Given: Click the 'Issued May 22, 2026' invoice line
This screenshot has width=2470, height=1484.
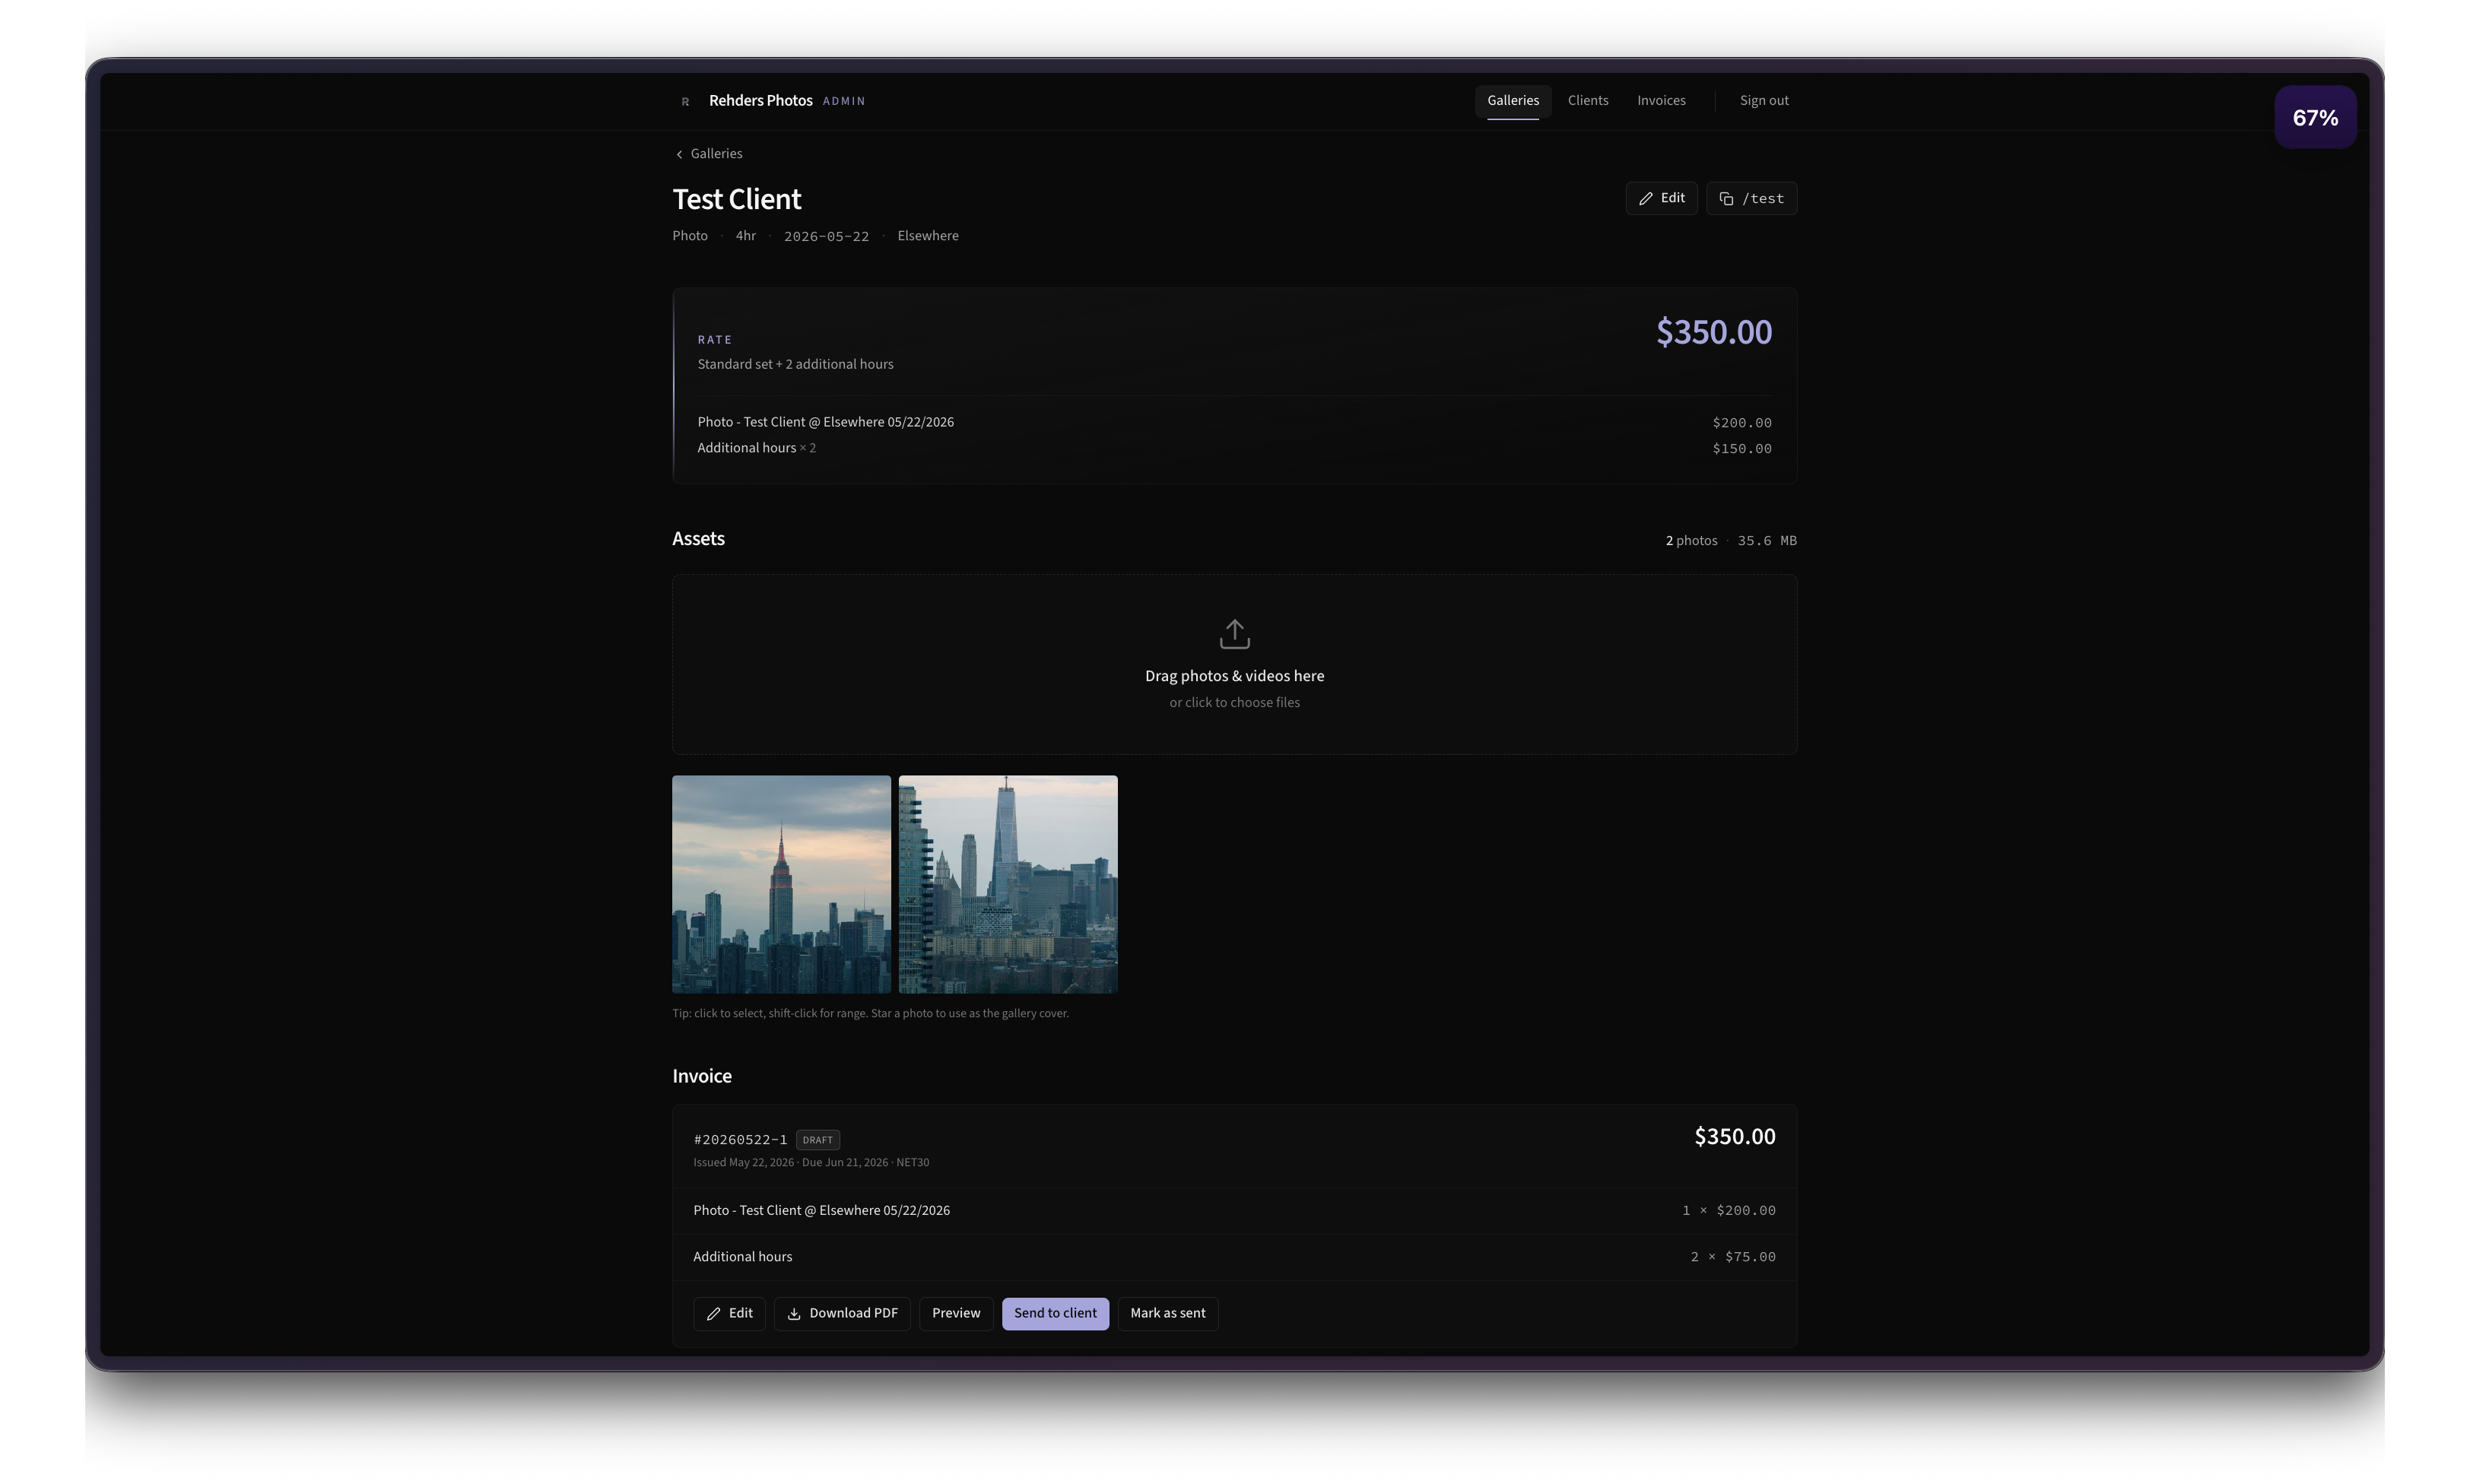Looking at the screenshot, I should pos(810,1163).
